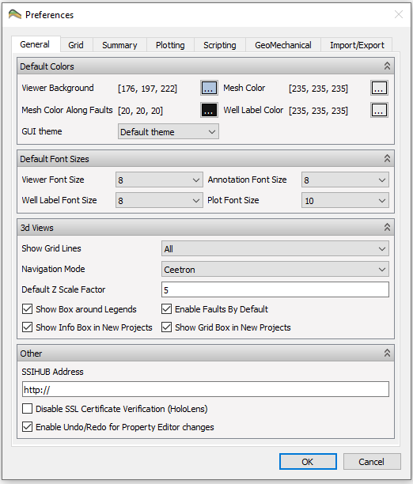413x484 pixels.
Task: Collapse the Other section
Action: point(387,353)
